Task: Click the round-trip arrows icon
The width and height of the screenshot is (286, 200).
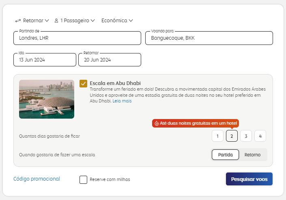Action: (x=18, y=20)
